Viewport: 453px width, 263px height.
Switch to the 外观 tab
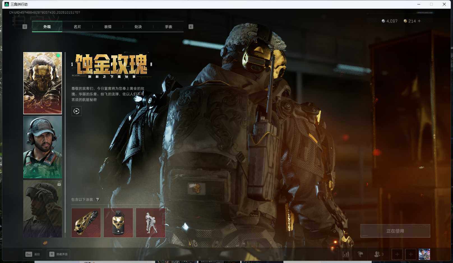pos(47,27)
